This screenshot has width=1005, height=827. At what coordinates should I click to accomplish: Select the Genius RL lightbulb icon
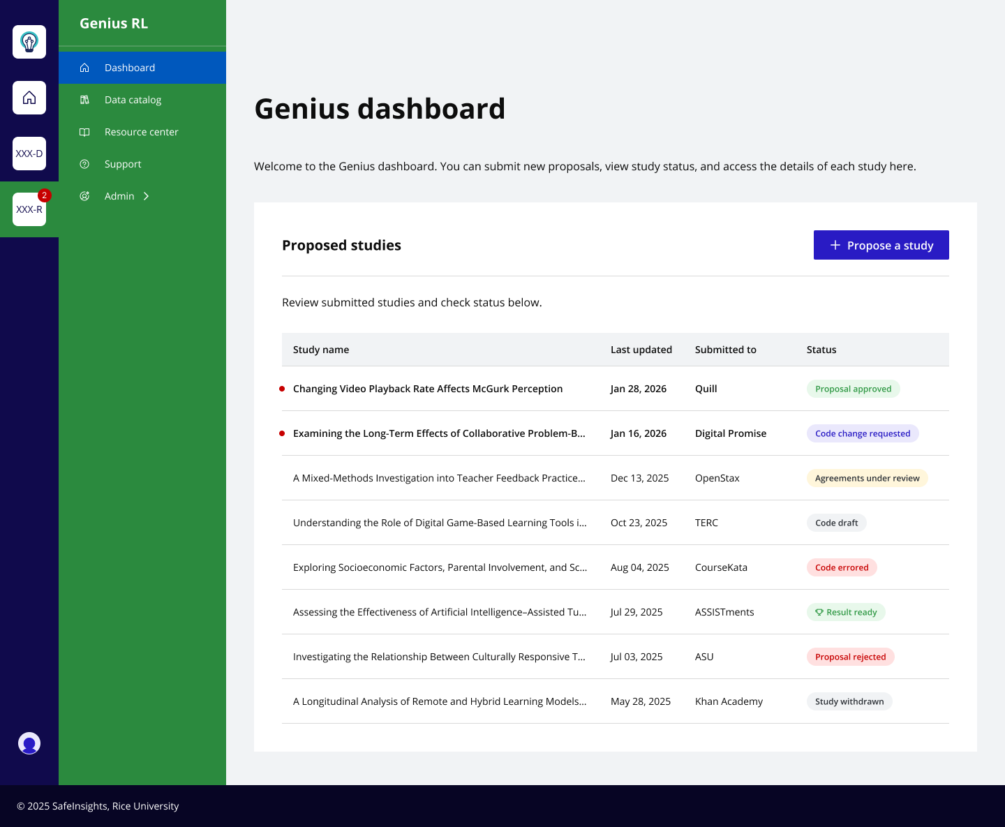(x=29, y=42)
